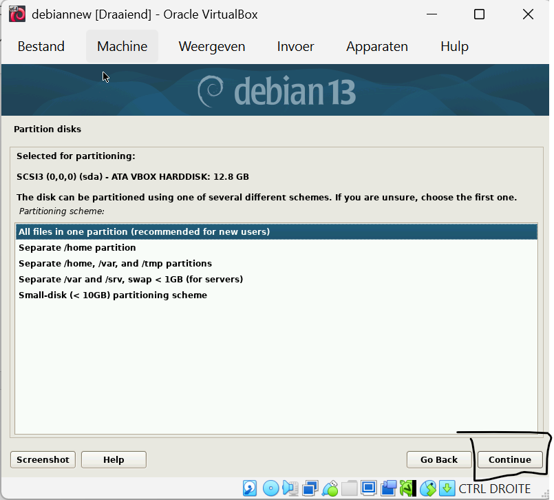554x500 pixels.
Task: Click the VirtualBox title bar app icon
Action: coord(17,14)
